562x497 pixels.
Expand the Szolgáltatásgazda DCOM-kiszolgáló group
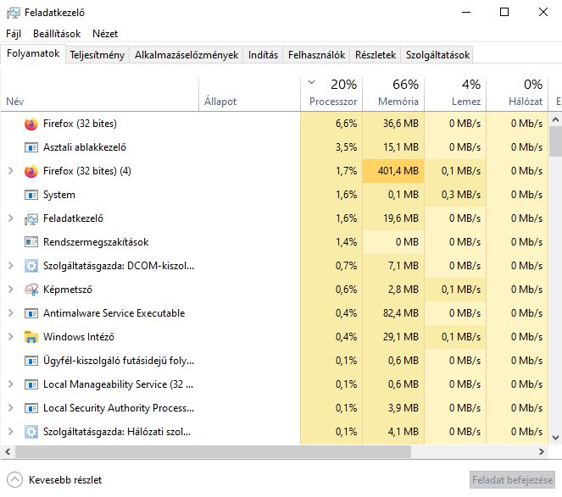[x=11, y=266]
